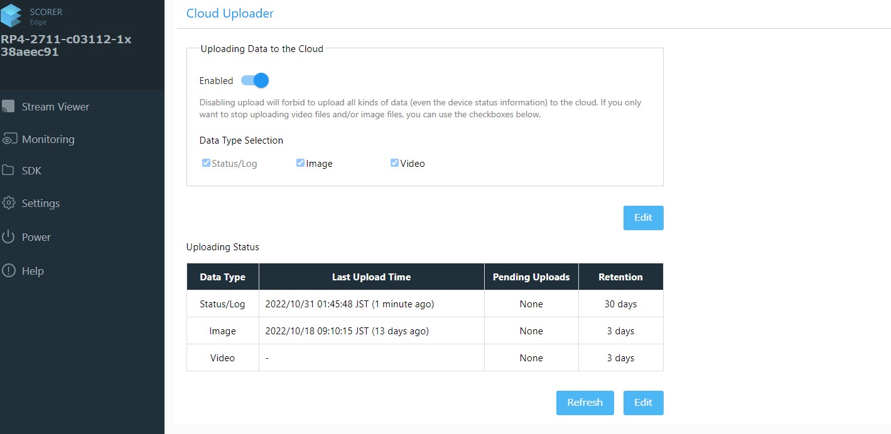Click the Power icon in sidebar
This screenshot has height=434, width=891.
[8, 237]
